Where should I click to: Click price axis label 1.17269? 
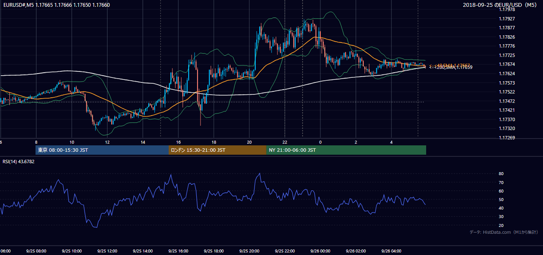click(x=507, y=138)
